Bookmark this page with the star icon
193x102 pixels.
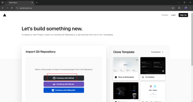pos(173,8)
